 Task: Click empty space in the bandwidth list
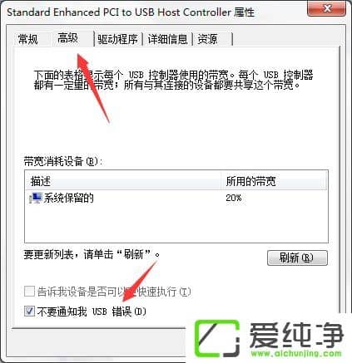click(x=176, y=224)
